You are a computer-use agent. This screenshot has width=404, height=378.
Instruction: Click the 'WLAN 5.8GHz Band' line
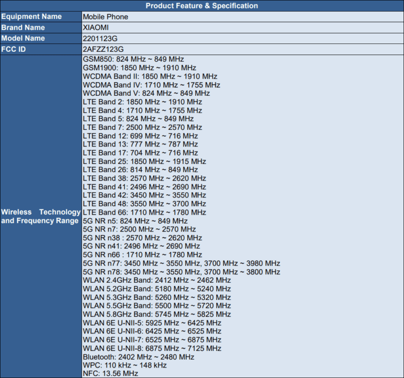(x=157, y=314)
